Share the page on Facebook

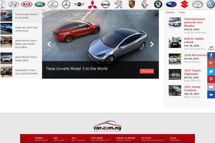[211, 56]
